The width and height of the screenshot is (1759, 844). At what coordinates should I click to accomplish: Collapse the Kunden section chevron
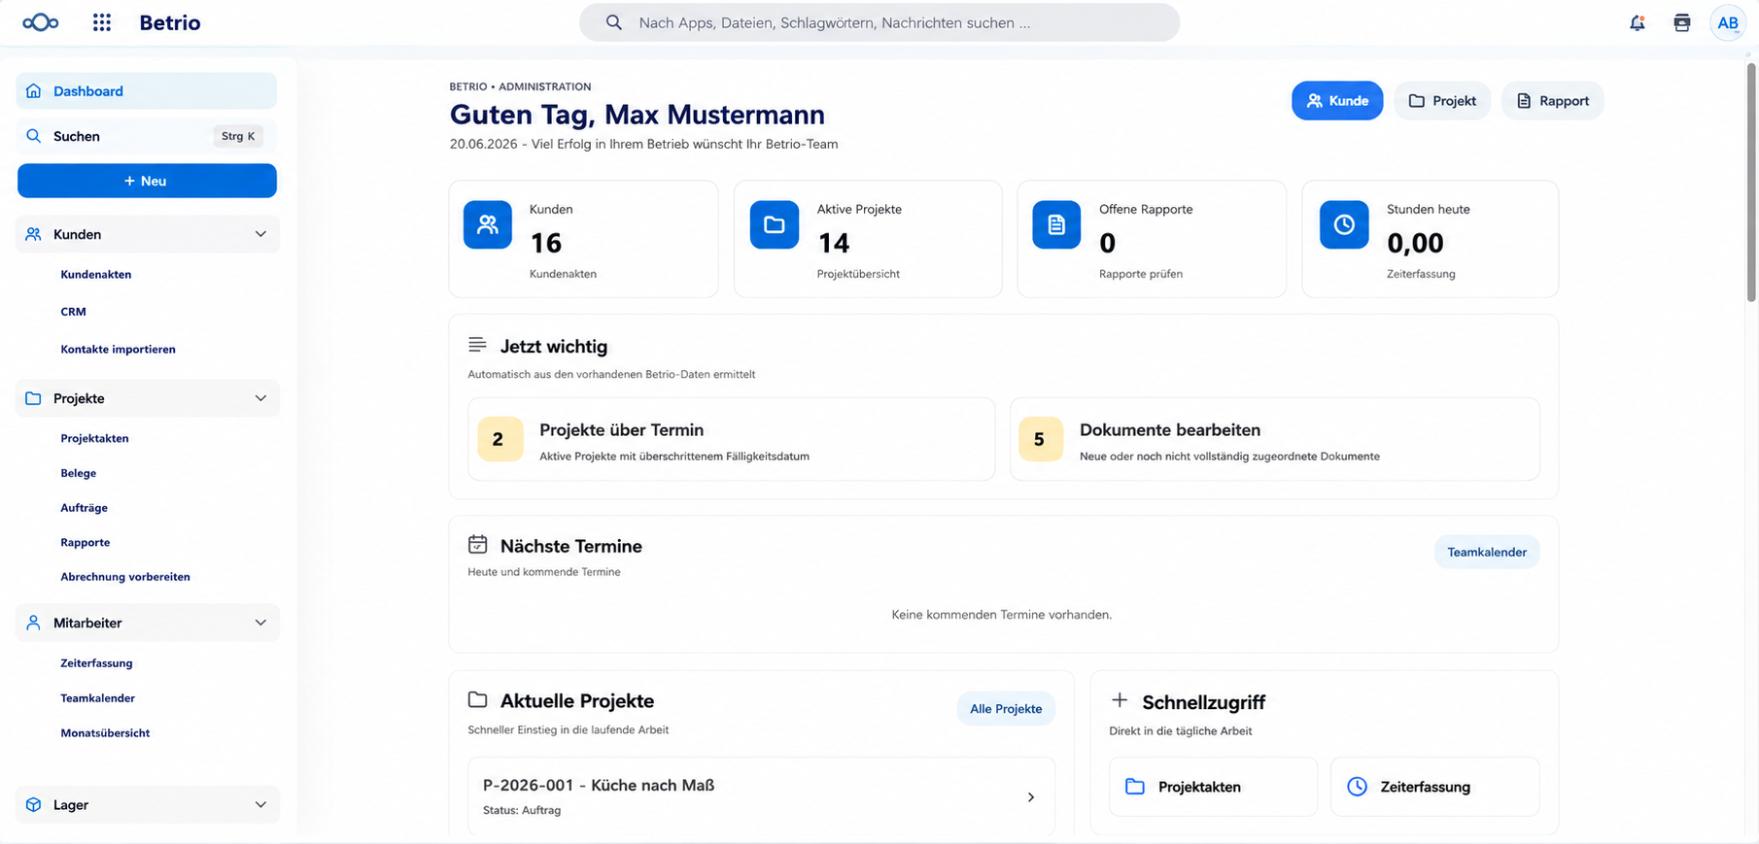(260, 234)
